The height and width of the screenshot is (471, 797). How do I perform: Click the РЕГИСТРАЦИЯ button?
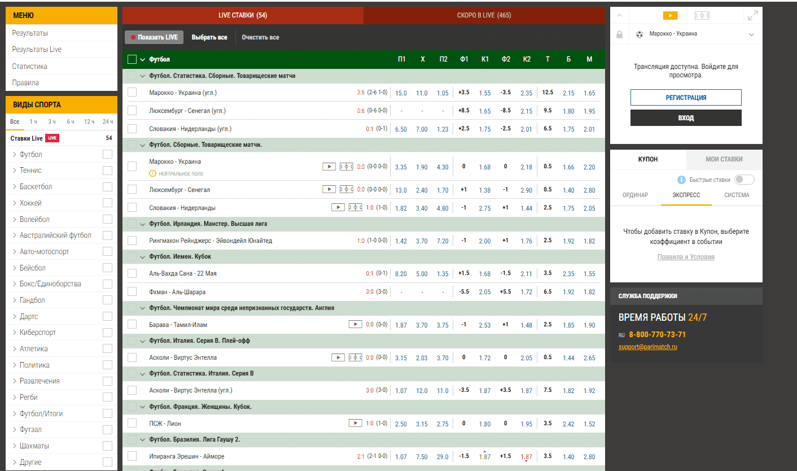coord(686,97)
